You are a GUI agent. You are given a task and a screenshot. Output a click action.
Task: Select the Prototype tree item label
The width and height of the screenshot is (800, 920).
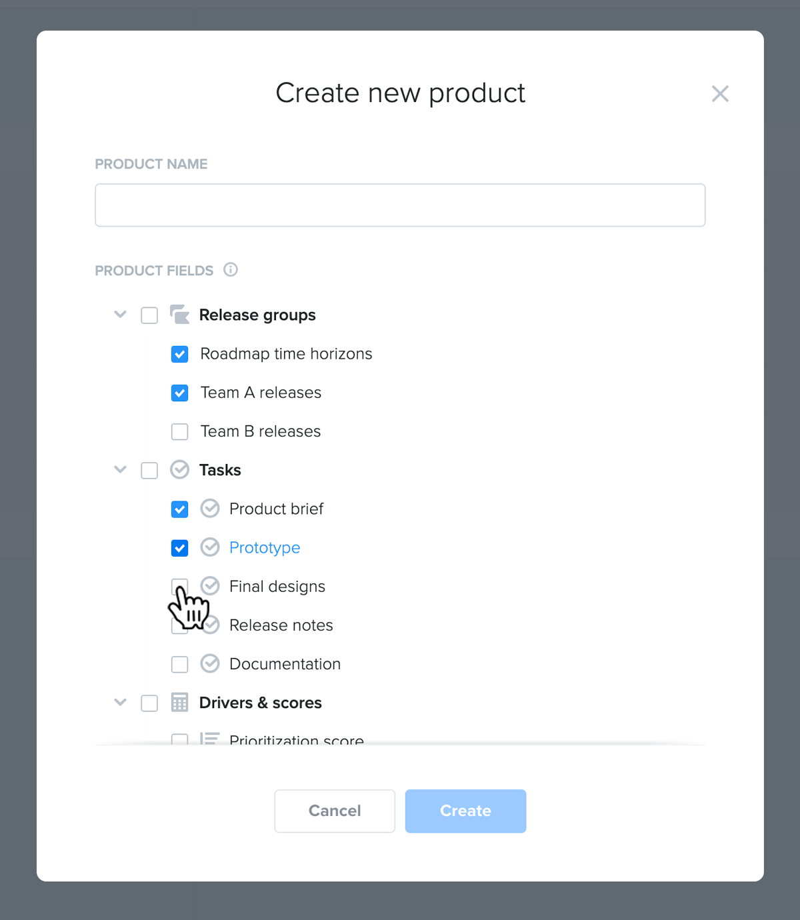265,548
